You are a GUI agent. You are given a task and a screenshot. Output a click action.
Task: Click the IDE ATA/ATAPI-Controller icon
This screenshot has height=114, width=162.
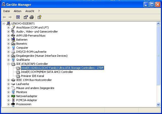click(13, 64)
